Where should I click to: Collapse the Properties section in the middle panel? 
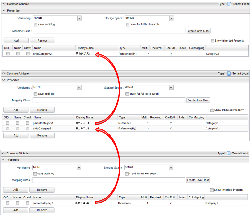pyautogui.click(x=3, y=80)
